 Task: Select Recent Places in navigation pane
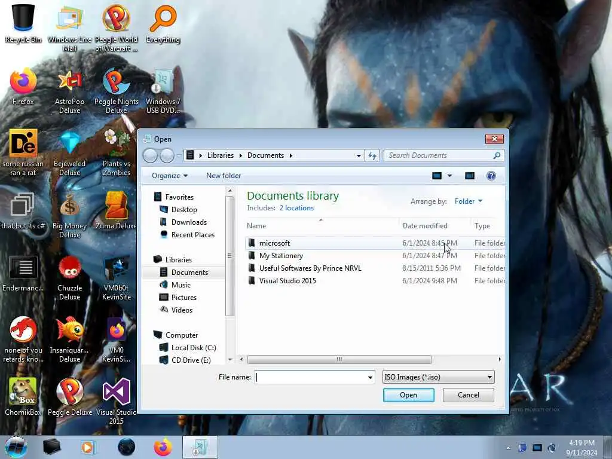(193, 234)
